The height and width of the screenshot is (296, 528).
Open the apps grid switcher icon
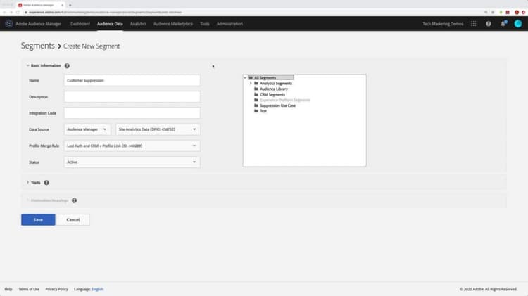coord(474,24)
